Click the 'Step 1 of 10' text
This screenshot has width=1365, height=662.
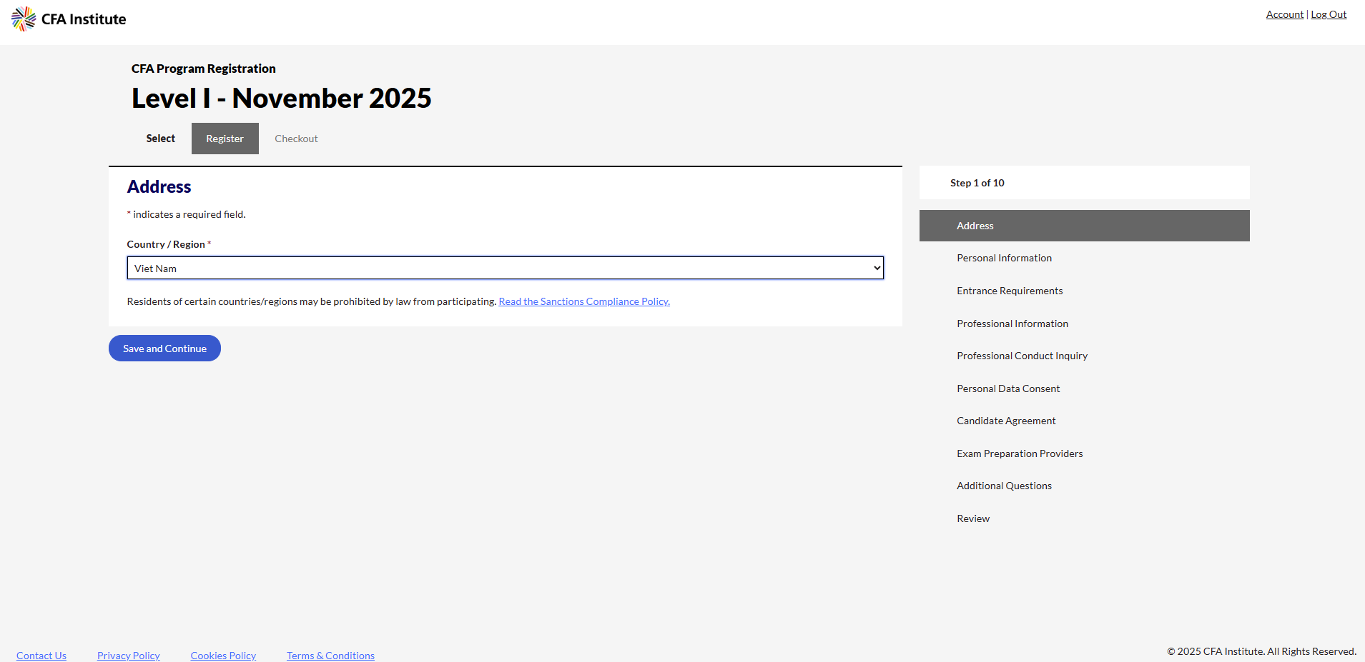tap(977, 183)
